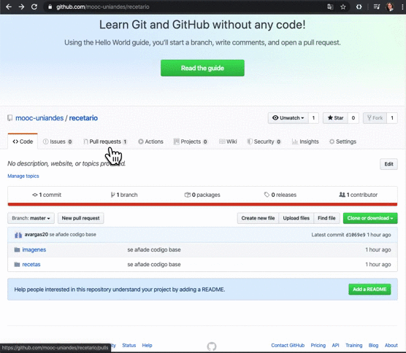Open Status footer link
The height and width of the screenshot is (353, 406).
(129, 345)
